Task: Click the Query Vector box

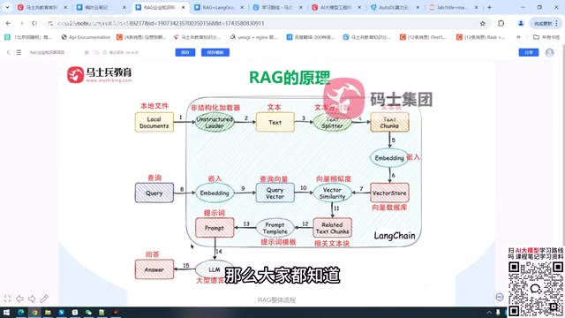Action: click(x=275, y=193)
